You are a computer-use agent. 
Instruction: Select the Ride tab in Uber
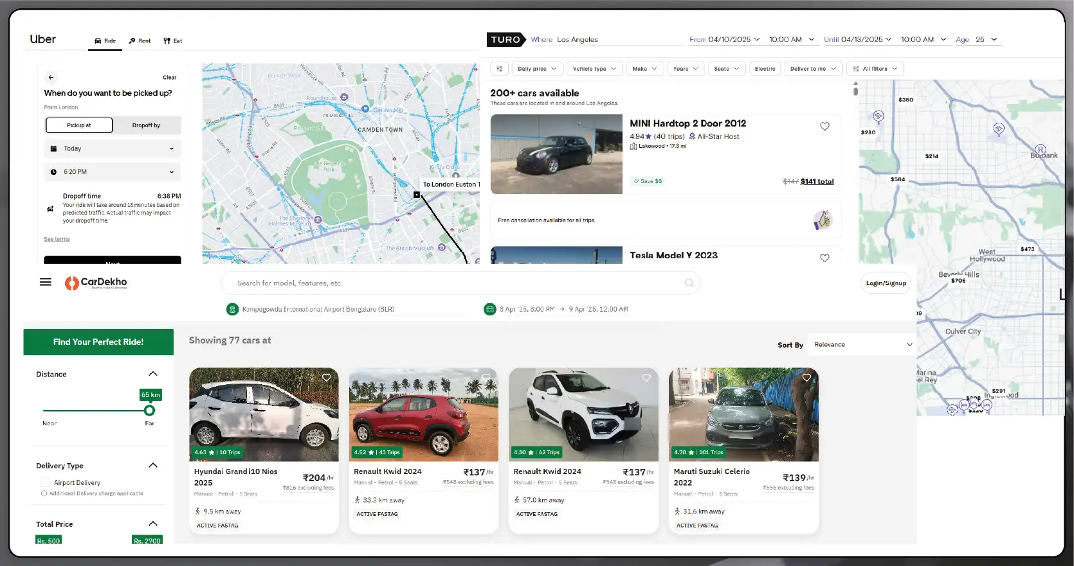[105, 40]
